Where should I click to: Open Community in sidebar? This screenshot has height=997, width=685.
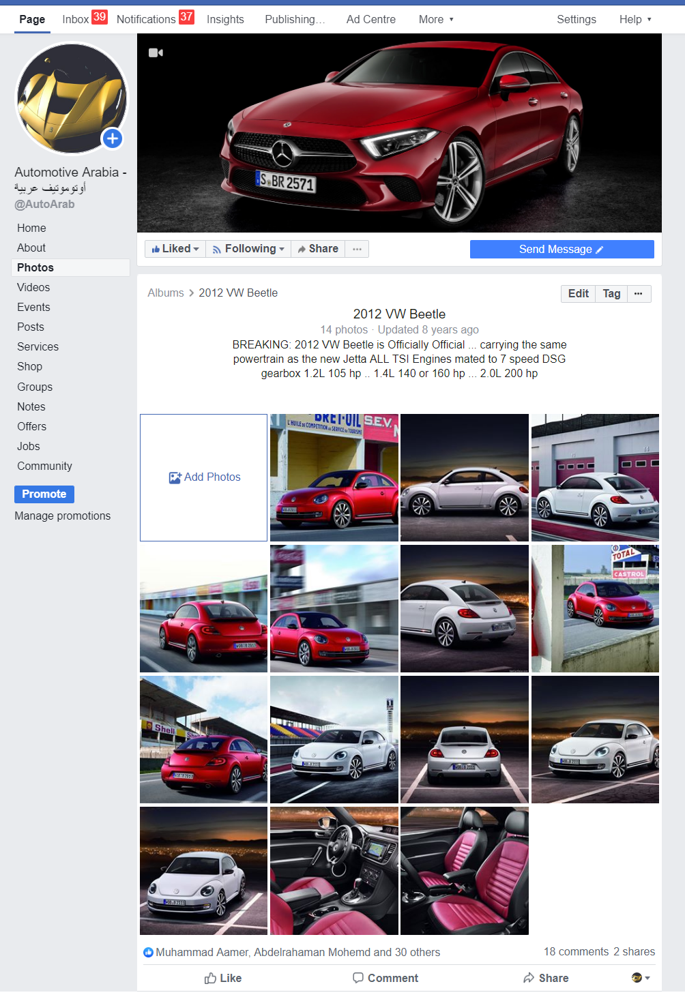[44, 466]
